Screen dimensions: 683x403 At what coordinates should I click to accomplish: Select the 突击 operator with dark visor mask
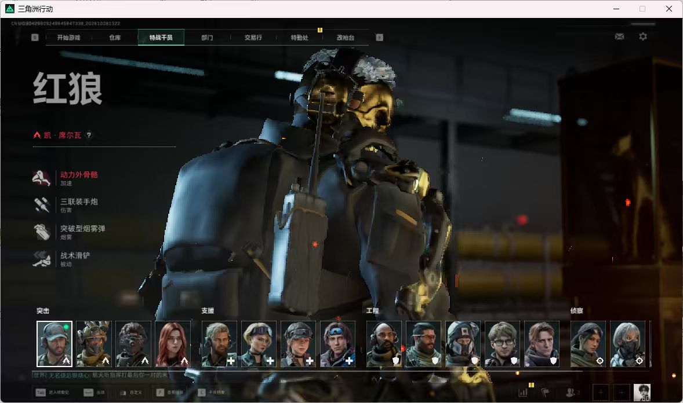tap(133, 344)
